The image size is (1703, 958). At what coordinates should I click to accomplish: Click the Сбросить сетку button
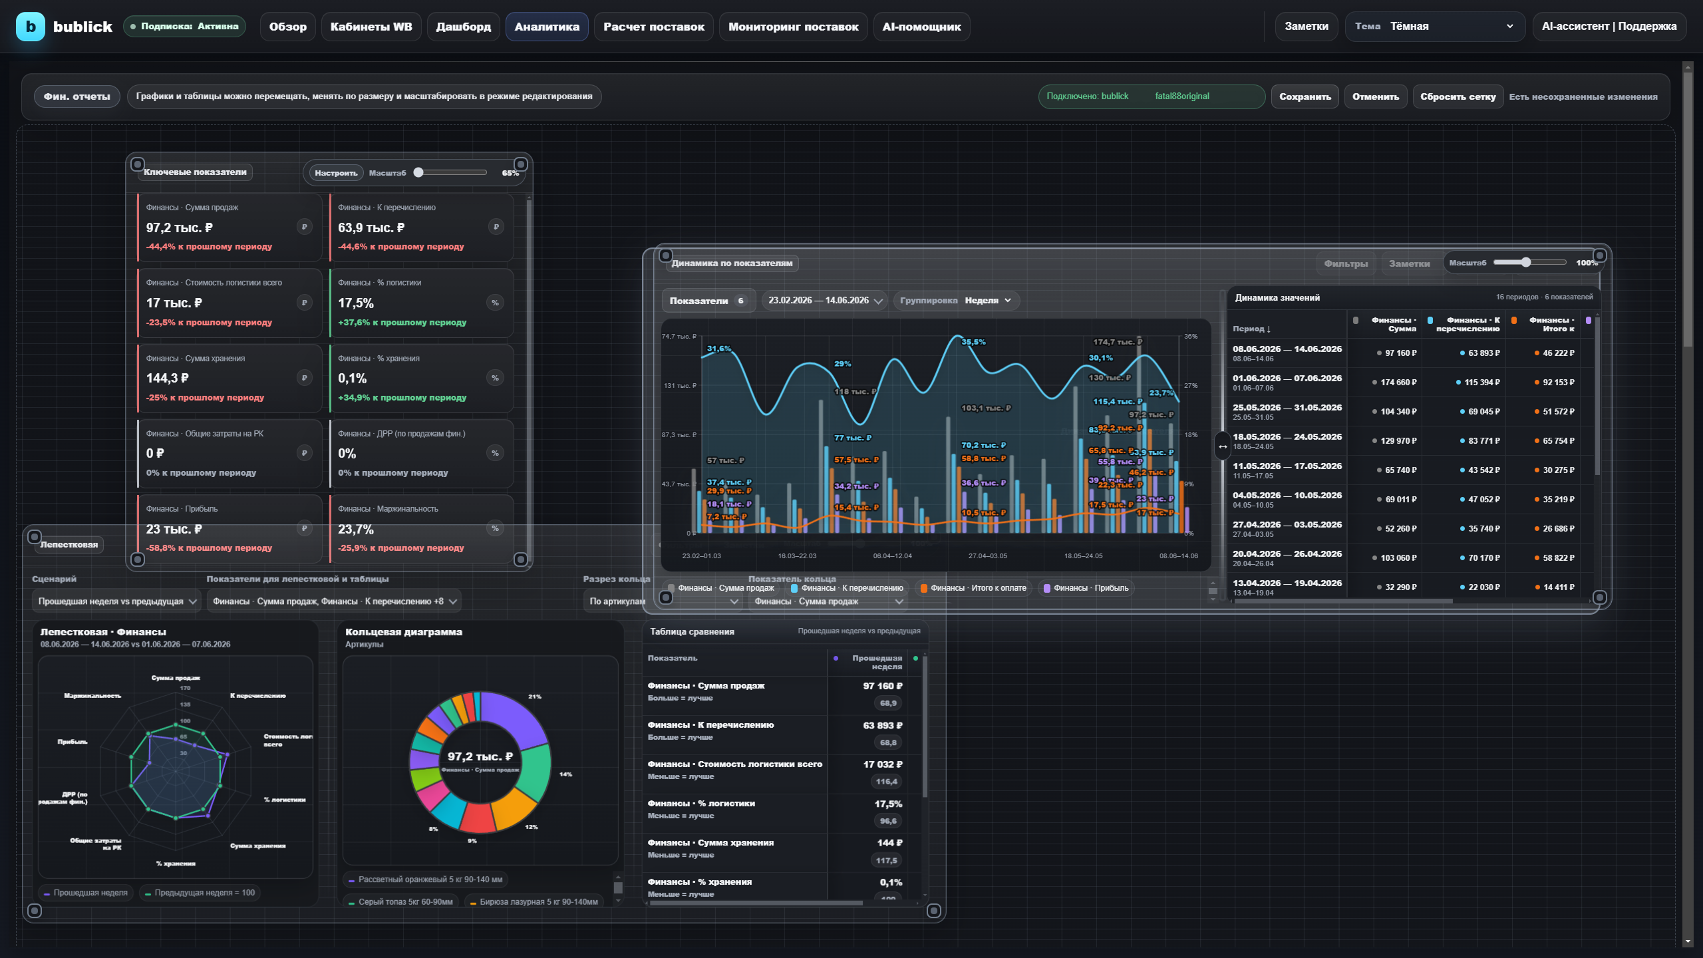[1458, 96]
